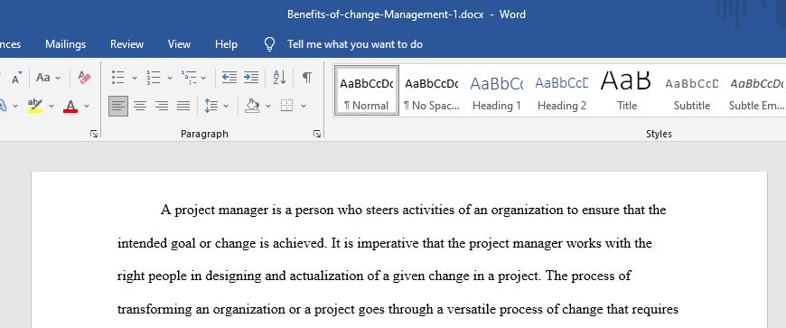Apply the Subtle Emphasis style

[x=756, y=90]
